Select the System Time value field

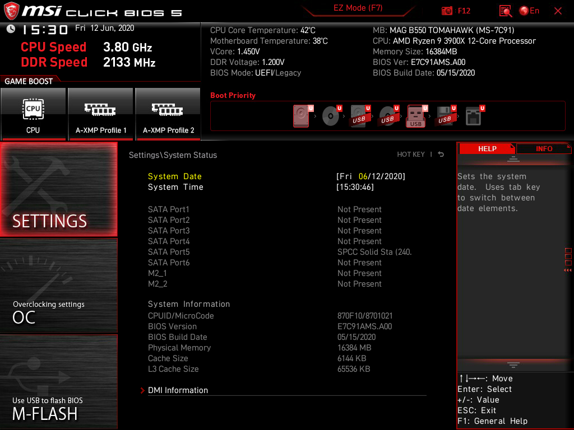click(355, 187)
